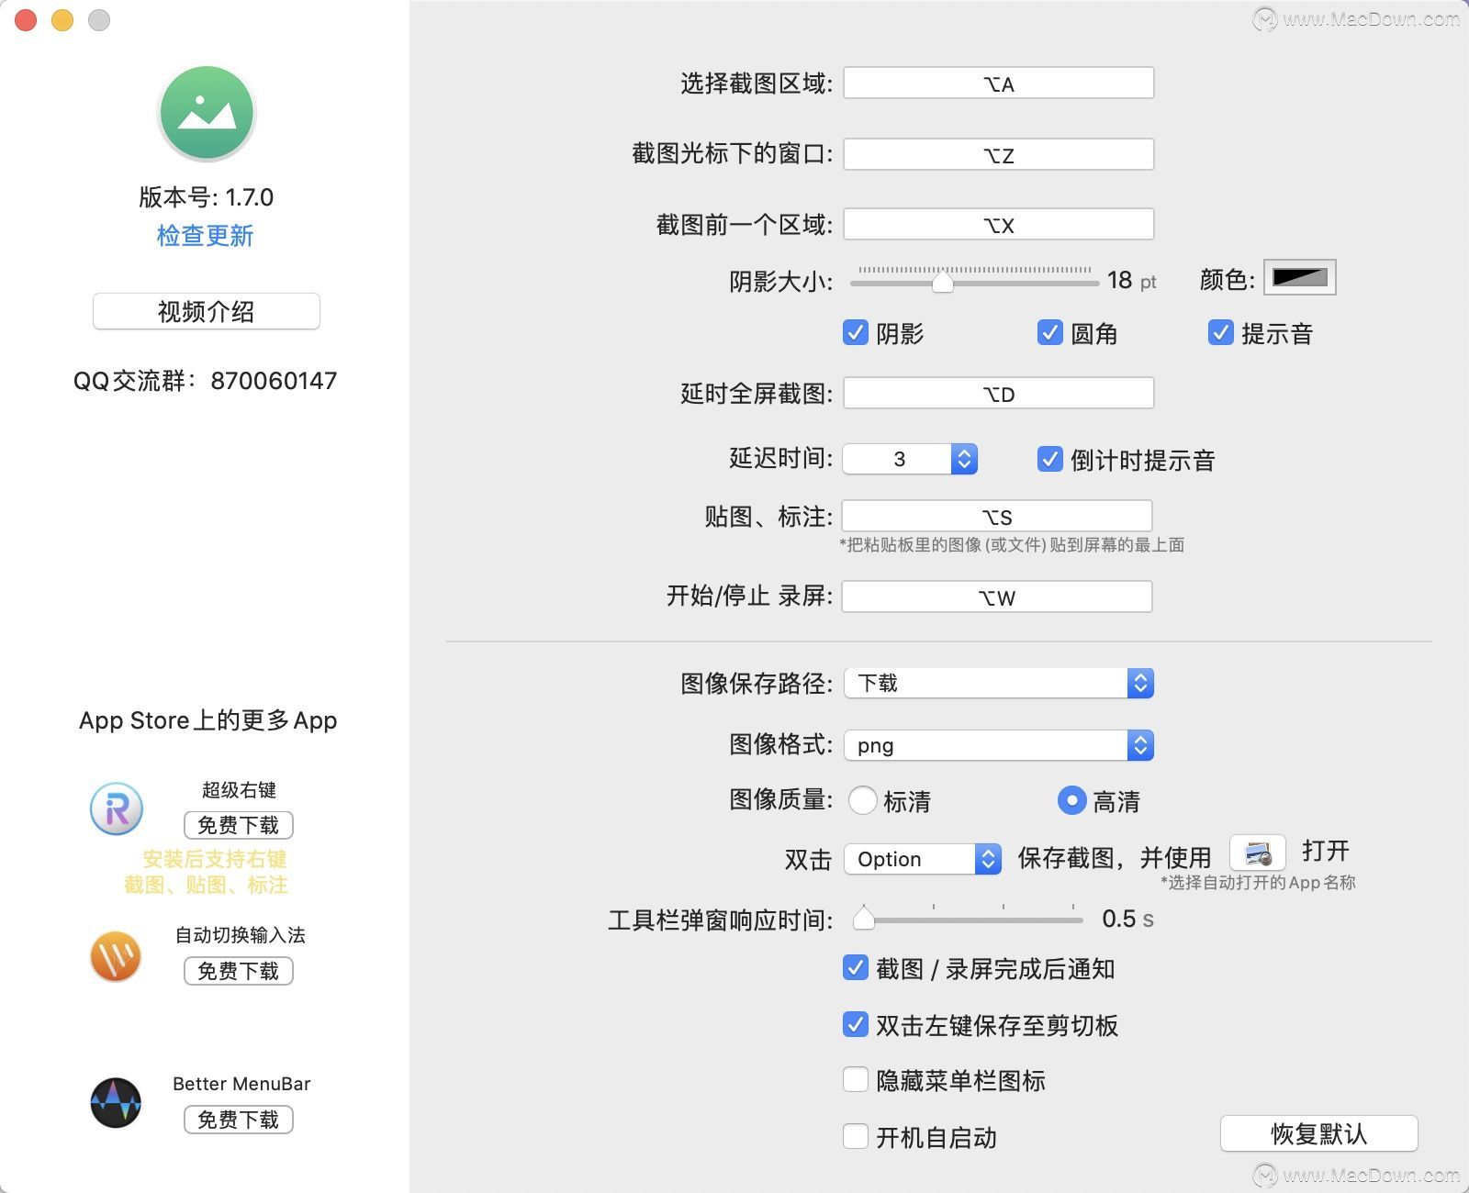Click the 开始/停止 录屏 shortcut field ⌥W

click(x=996, y=596)
